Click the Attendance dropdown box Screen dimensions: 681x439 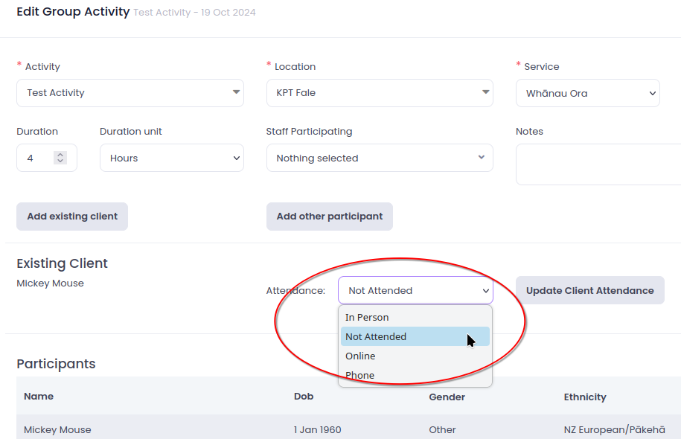[415, 290]
